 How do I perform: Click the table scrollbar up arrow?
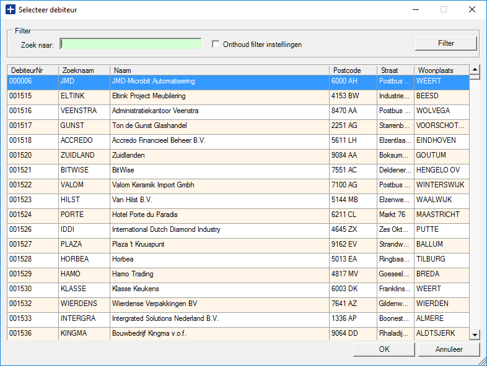coord(475,69)
